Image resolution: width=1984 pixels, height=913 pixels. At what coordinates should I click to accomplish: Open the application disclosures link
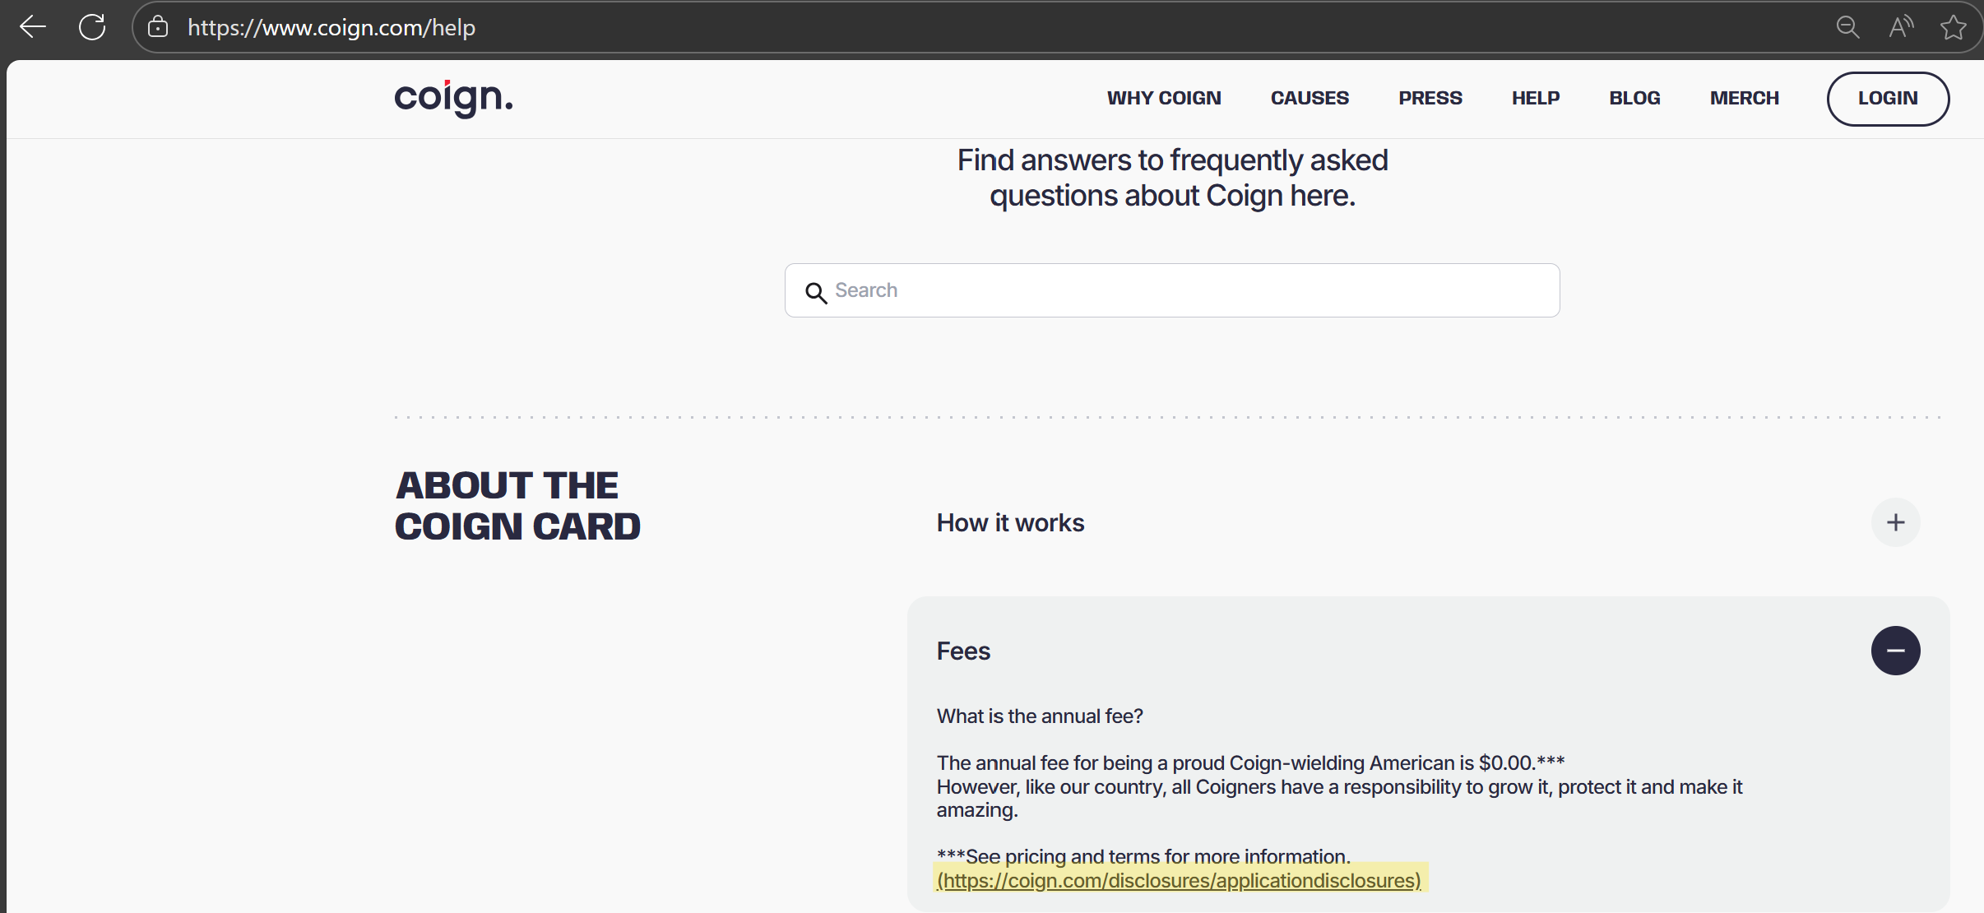[x=1179, y=881]
